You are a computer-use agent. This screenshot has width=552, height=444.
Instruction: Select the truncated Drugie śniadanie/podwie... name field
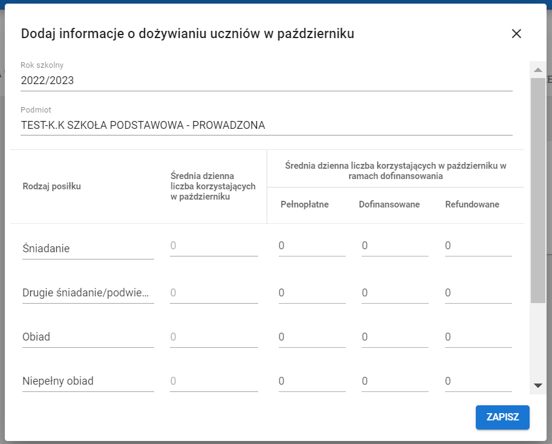pos(88,292)
